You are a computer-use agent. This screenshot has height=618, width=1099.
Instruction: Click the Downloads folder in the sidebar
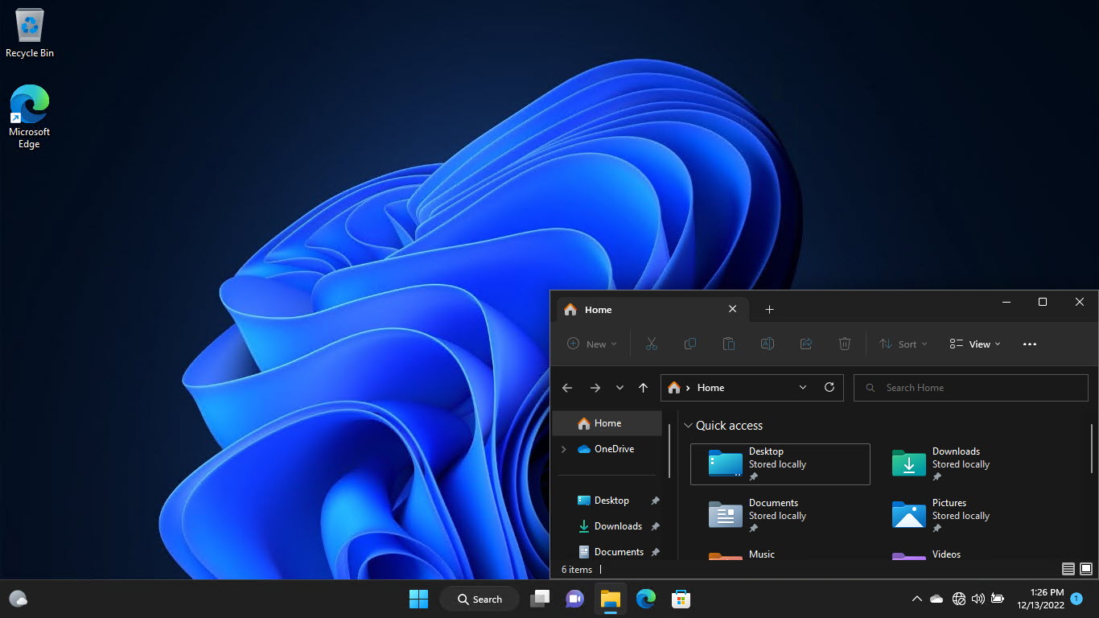click(618, 525)
